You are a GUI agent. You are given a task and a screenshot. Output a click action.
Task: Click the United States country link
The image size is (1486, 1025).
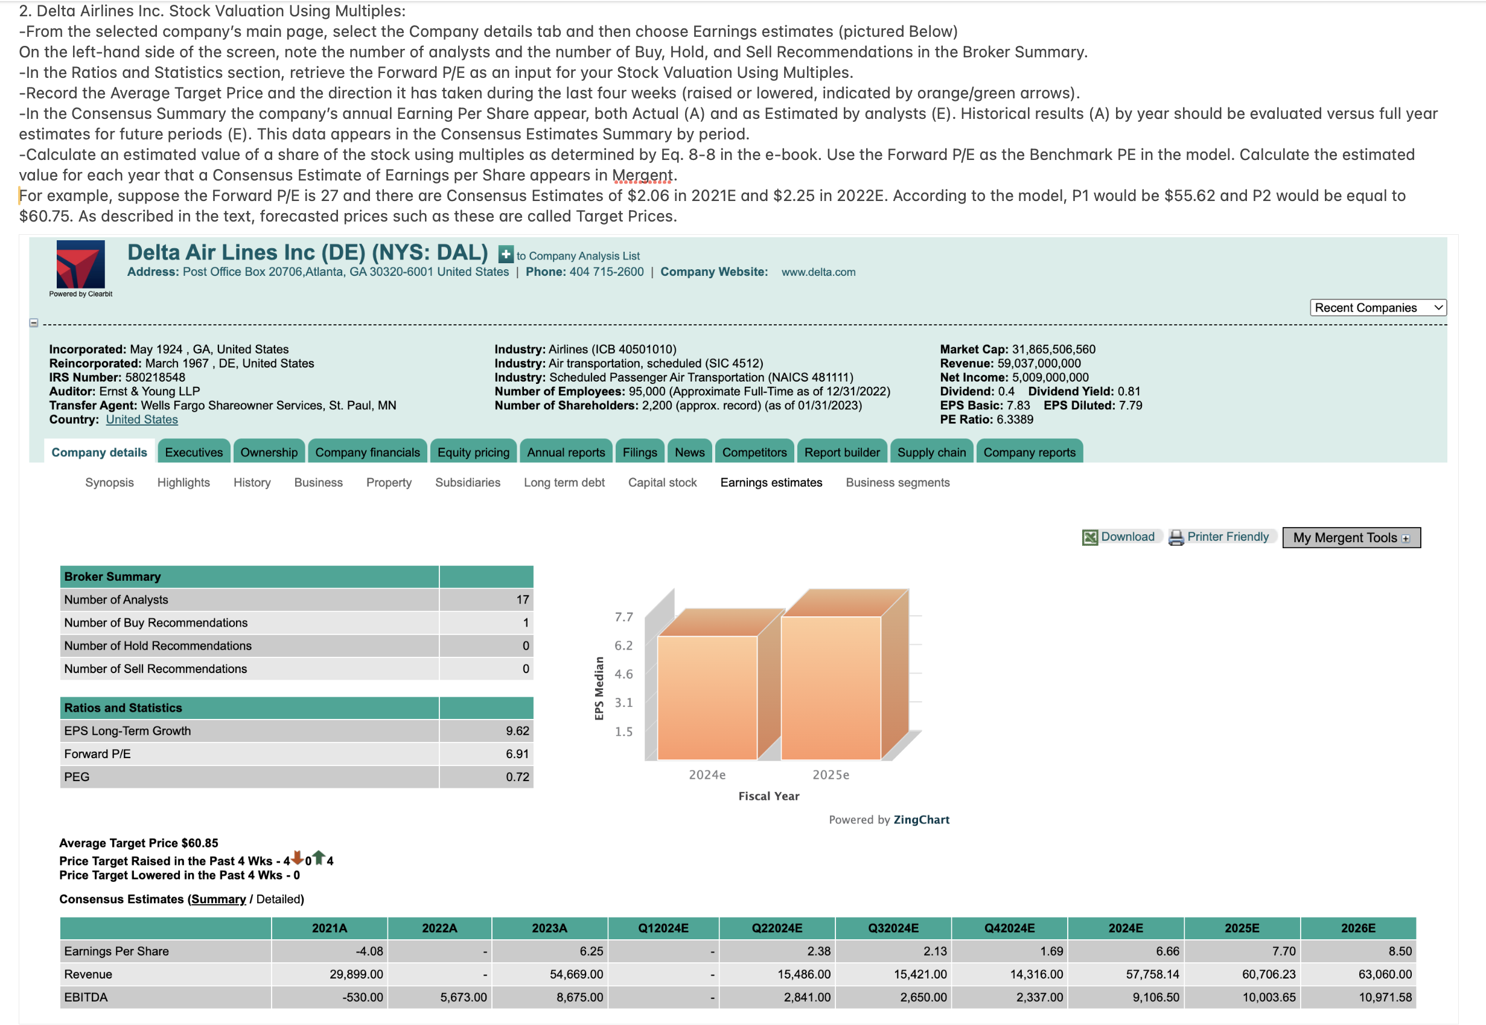(x=141, y=419)
